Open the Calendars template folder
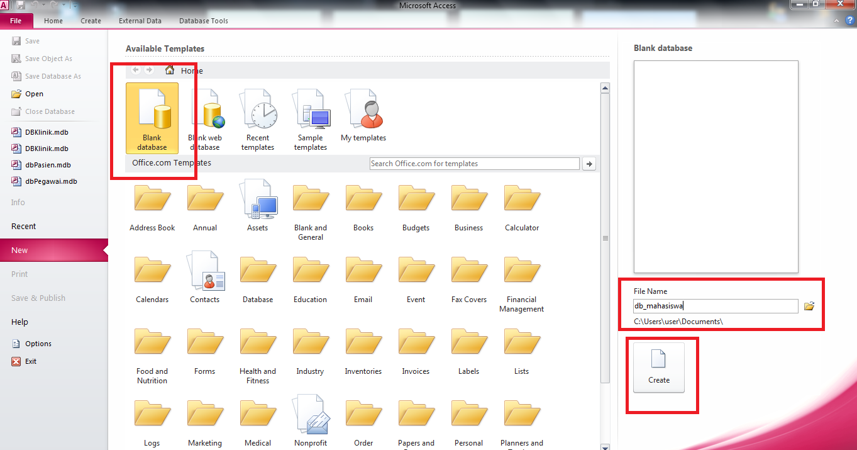 (x=152, y=279)
